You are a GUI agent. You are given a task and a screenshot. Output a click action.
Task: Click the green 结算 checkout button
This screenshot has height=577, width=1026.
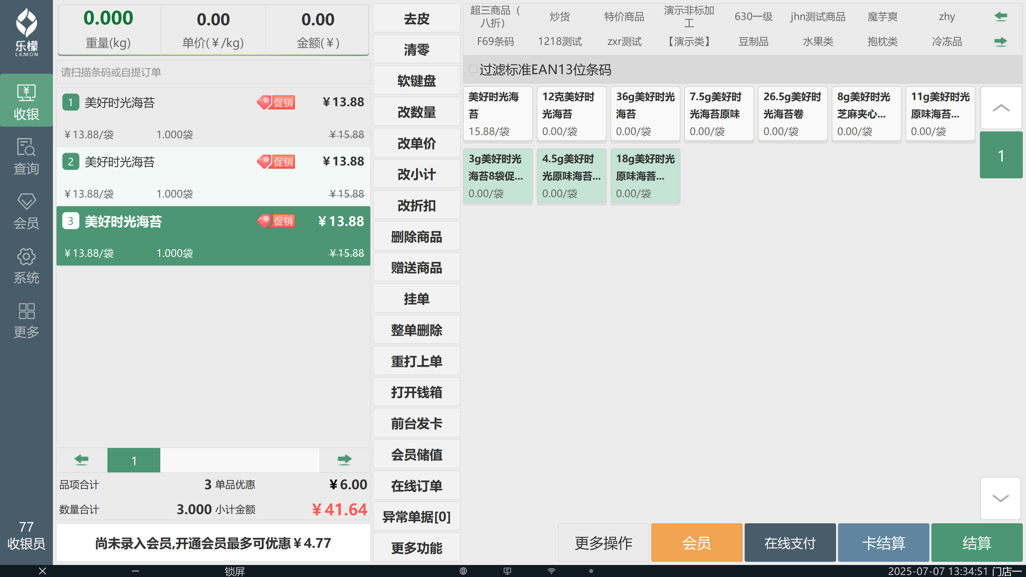tap(977, 543)
